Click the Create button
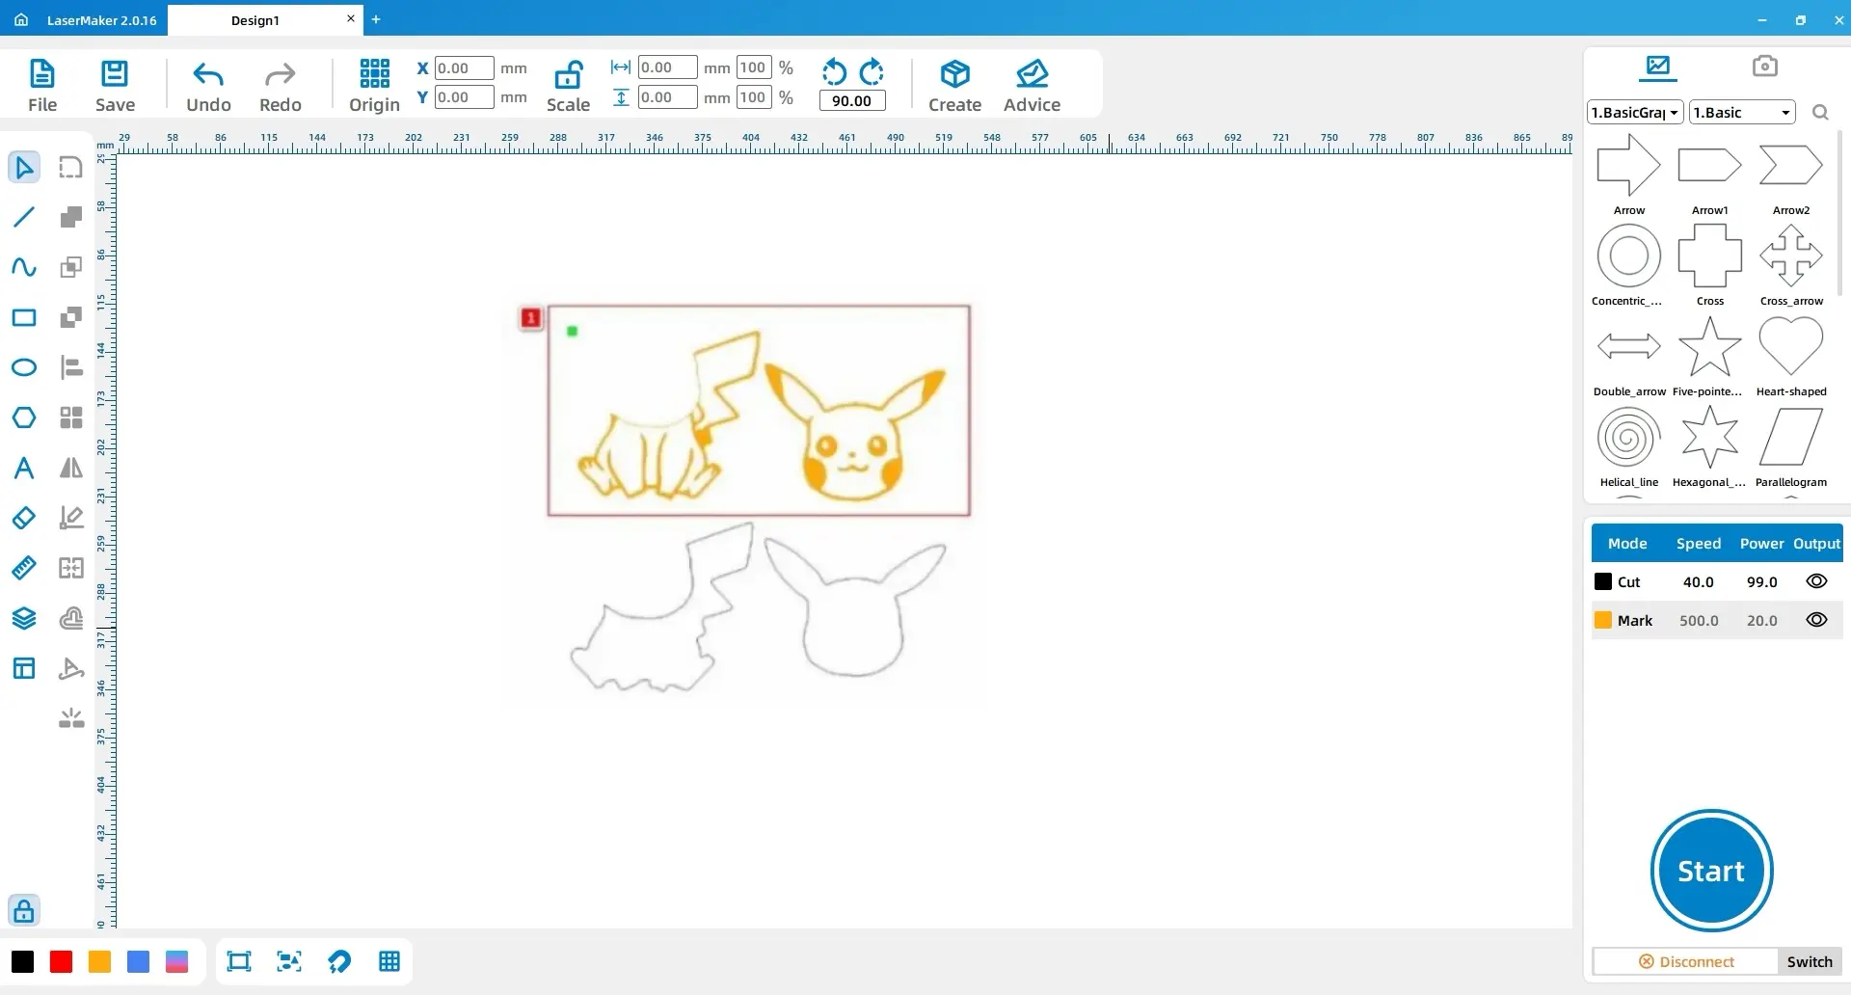Viewport: 1851px width, 995px height. click(x=954, y=86)
